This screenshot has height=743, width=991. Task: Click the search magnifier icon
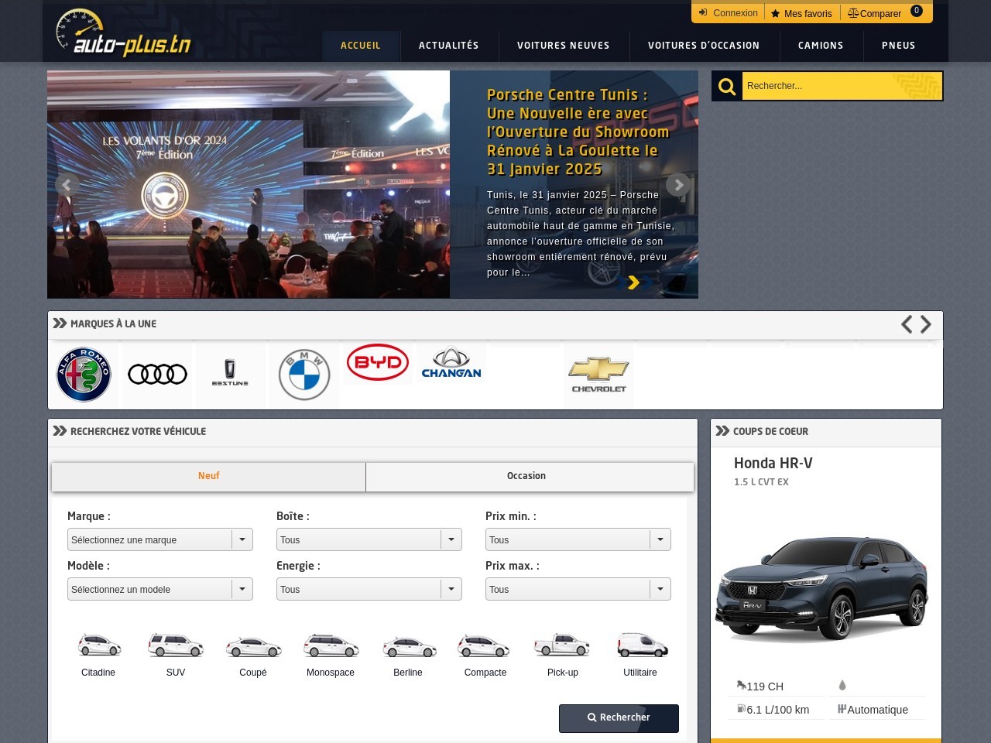click(727, 86)
